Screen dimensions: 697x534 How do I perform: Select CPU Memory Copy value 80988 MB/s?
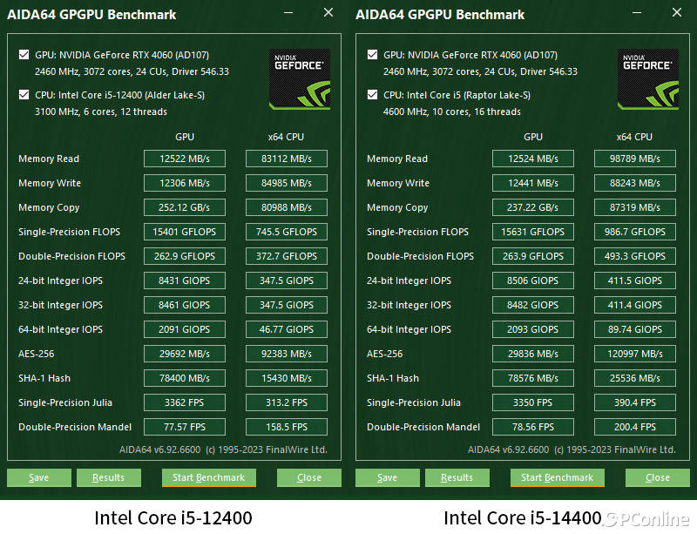pos(287,207)
